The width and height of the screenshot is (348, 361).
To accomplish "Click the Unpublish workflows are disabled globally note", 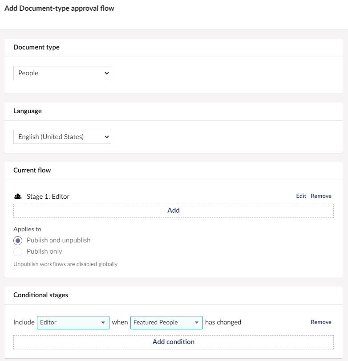I will [65, 264].
